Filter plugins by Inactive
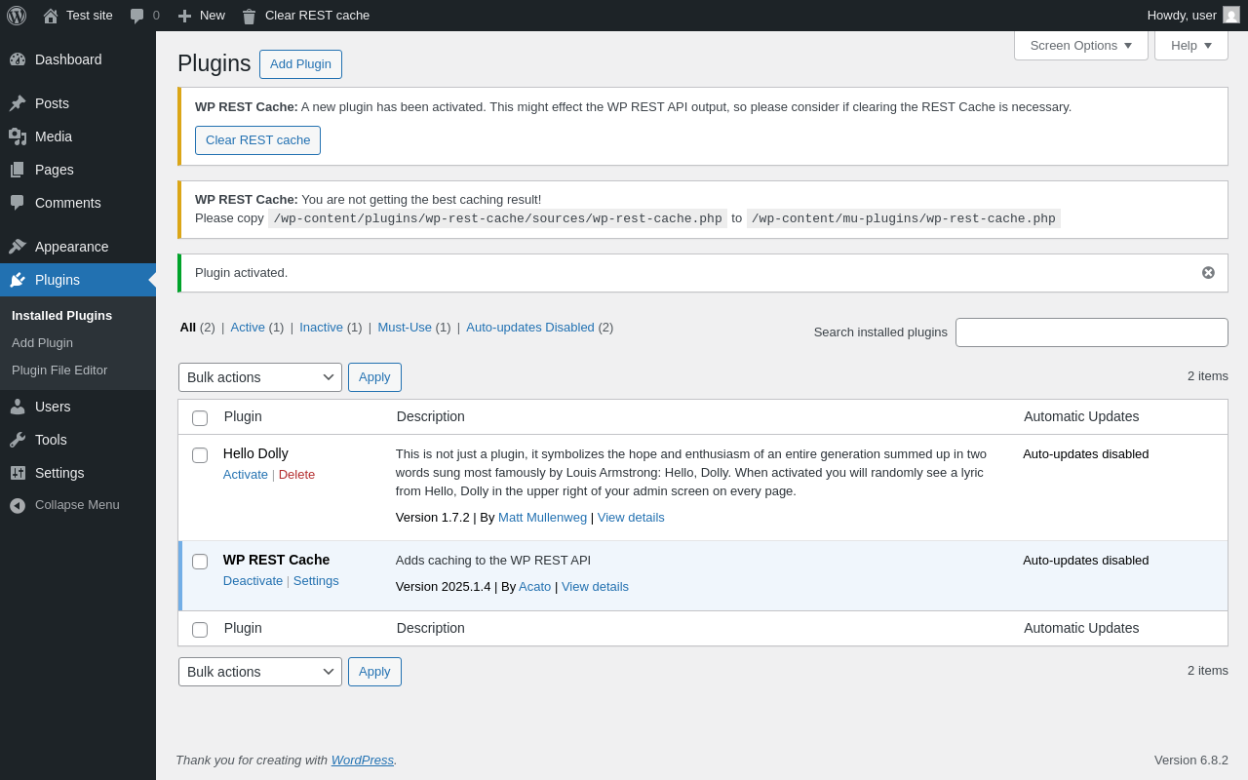1248x780 pixels. [x=321, y=328]
